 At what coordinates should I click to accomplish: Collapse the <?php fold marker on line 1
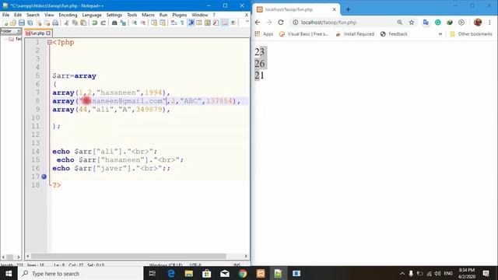tap(49, 42)
